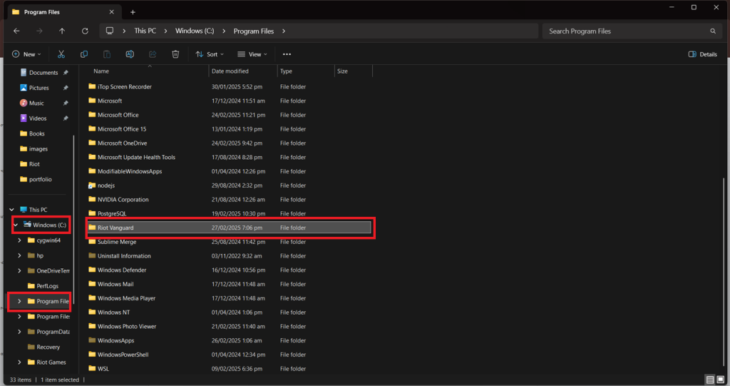This screenshot has width=730, height=386.
Task: Click the navigation pane vertical scrollbar
Action: click(x=74, y=219)
